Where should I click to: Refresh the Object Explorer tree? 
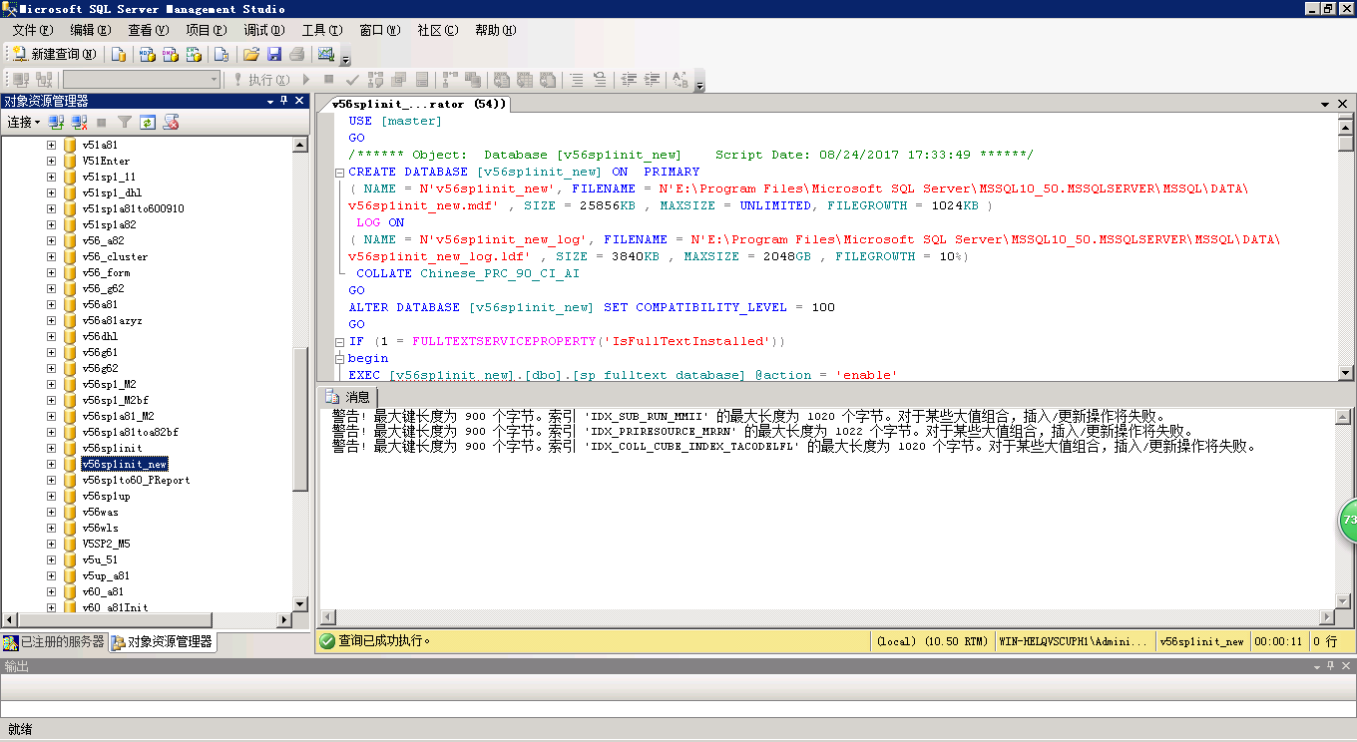click(x=148, y=122)
